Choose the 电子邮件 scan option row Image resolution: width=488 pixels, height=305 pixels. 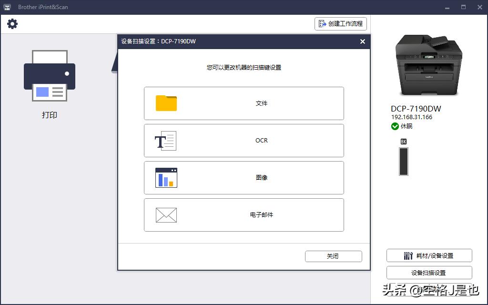tap(244, 214)
